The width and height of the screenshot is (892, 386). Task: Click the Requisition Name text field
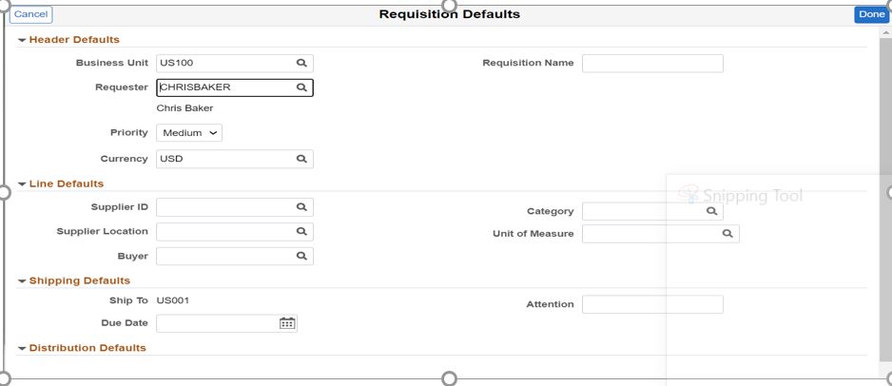(652, 64)
